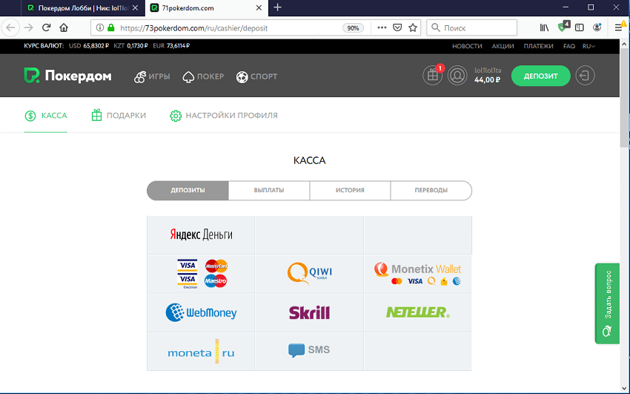The width and height of the screenshot is (630, 394).
Task: Open the Firefox account avatar icon
Action: point(597,27)
